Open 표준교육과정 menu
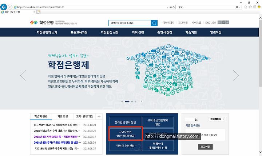The image size is (262, 156). click(79, 32)
